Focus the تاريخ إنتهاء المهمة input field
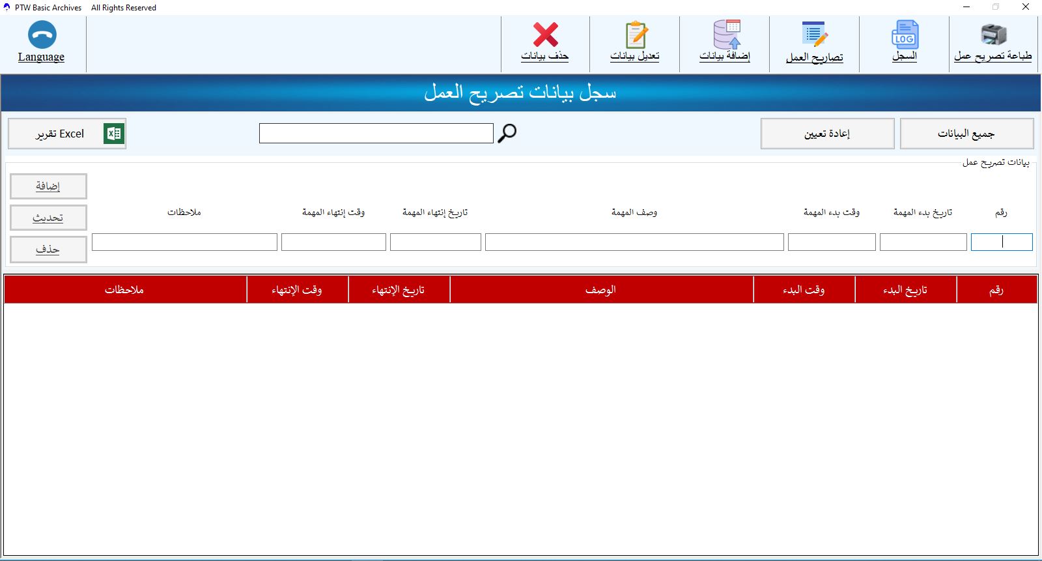The width and height of the screenshot is (1042, 561). [x=436, y=242]
